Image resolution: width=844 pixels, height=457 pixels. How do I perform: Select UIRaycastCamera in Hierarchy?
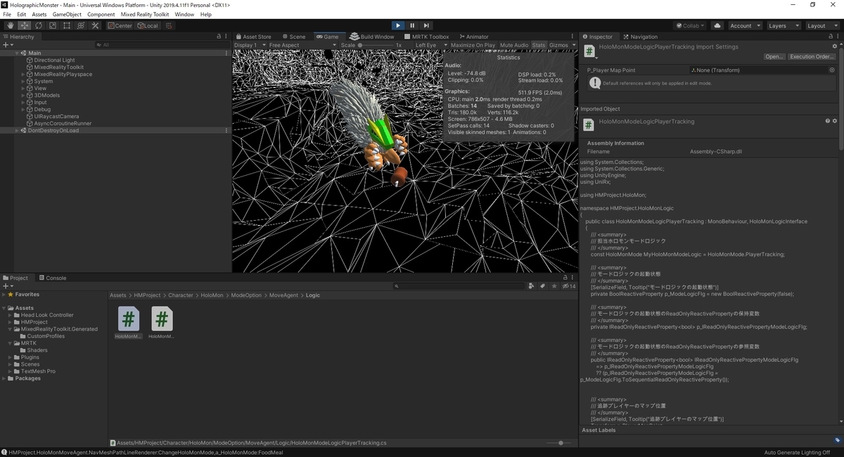56,116
